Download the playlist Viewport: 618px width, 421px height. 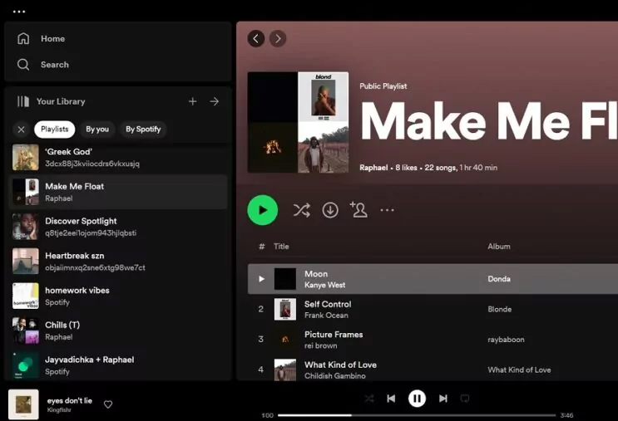(x=330, y=210)
